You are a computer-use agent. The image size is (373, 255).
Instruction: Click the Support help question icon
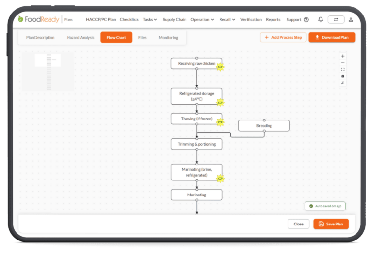(x=306, y=20)
